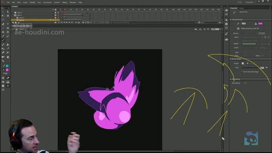Select the Width tool
The width and height of the screenshot is (272, 153).
tap(8, 53)
